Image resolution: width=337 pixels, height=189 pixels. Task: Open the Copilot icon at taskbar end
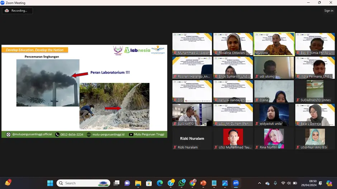[329, 183]
